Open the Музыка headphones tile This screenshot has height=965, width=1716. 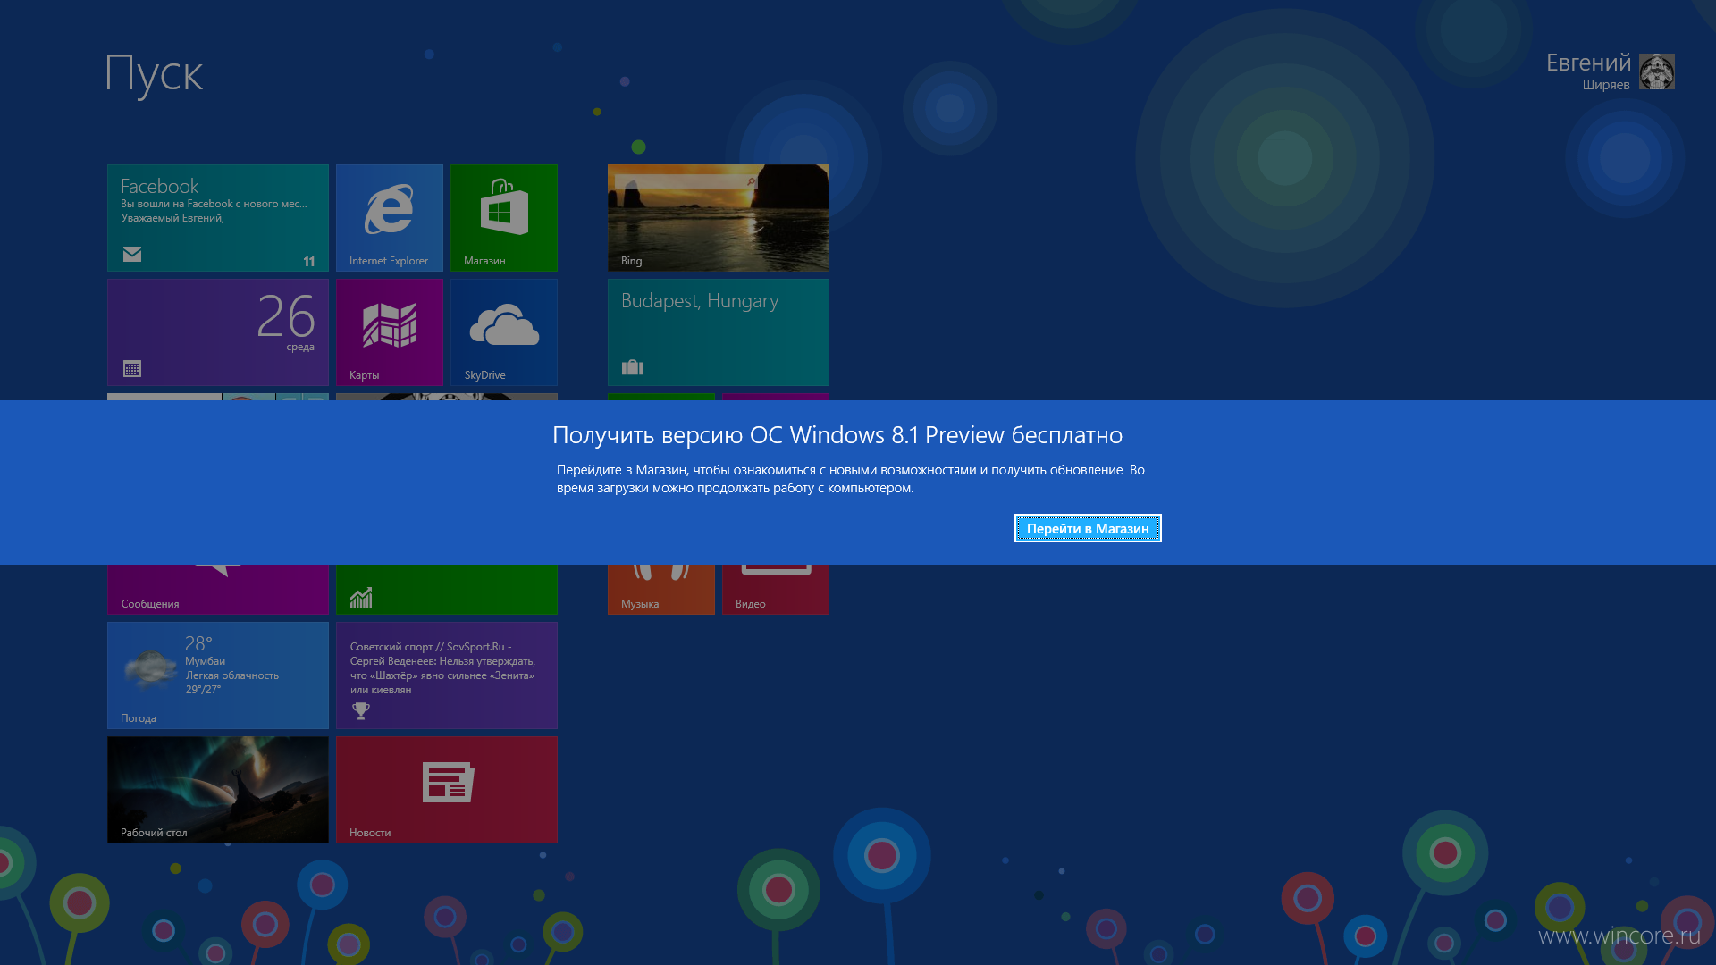tap(661, 590)
